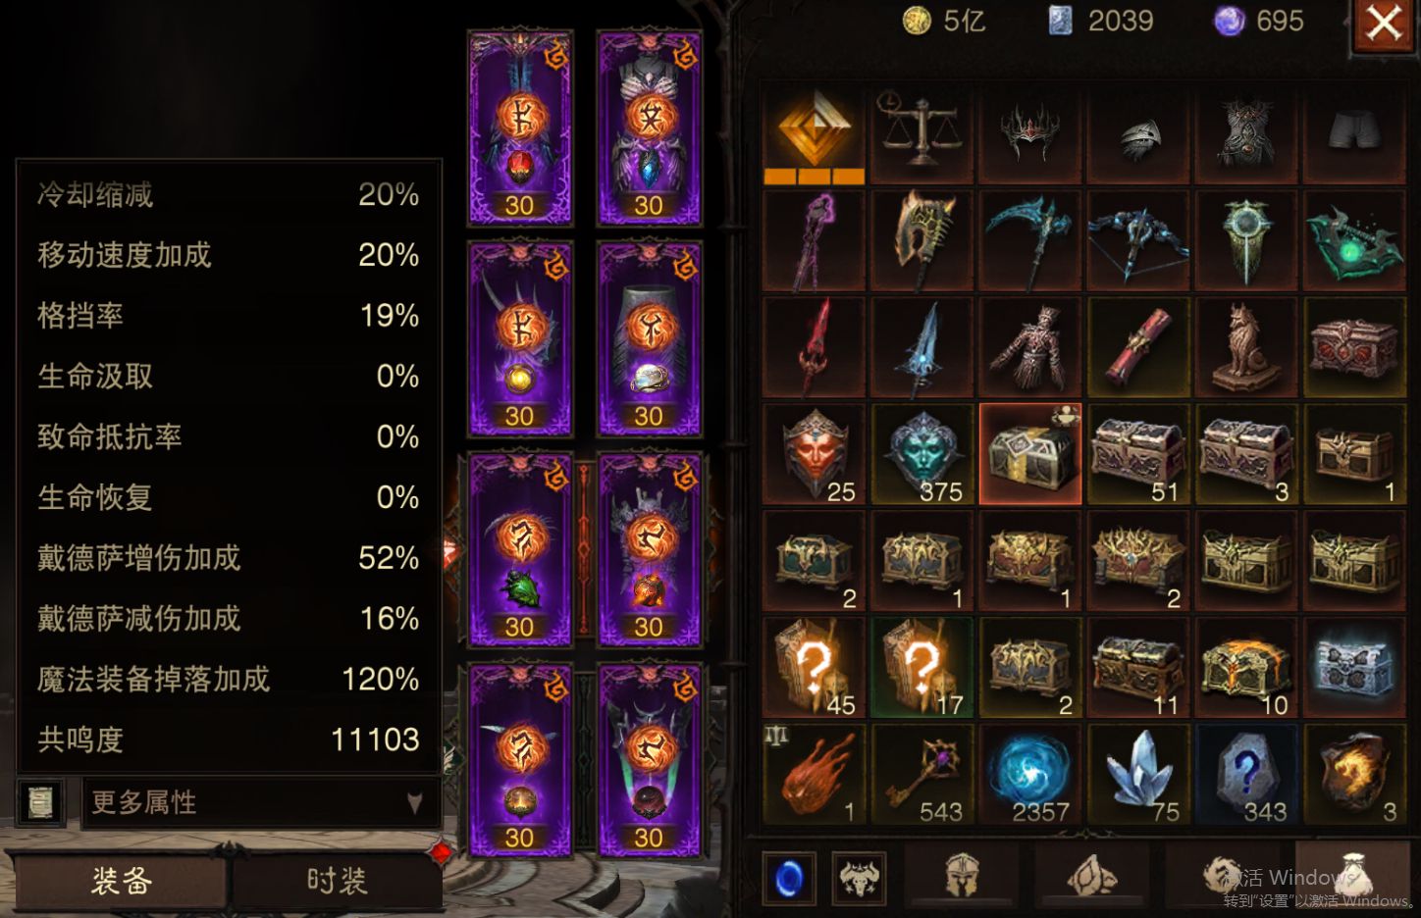Select the mystery rune stone with 343

coord(1245,774)
